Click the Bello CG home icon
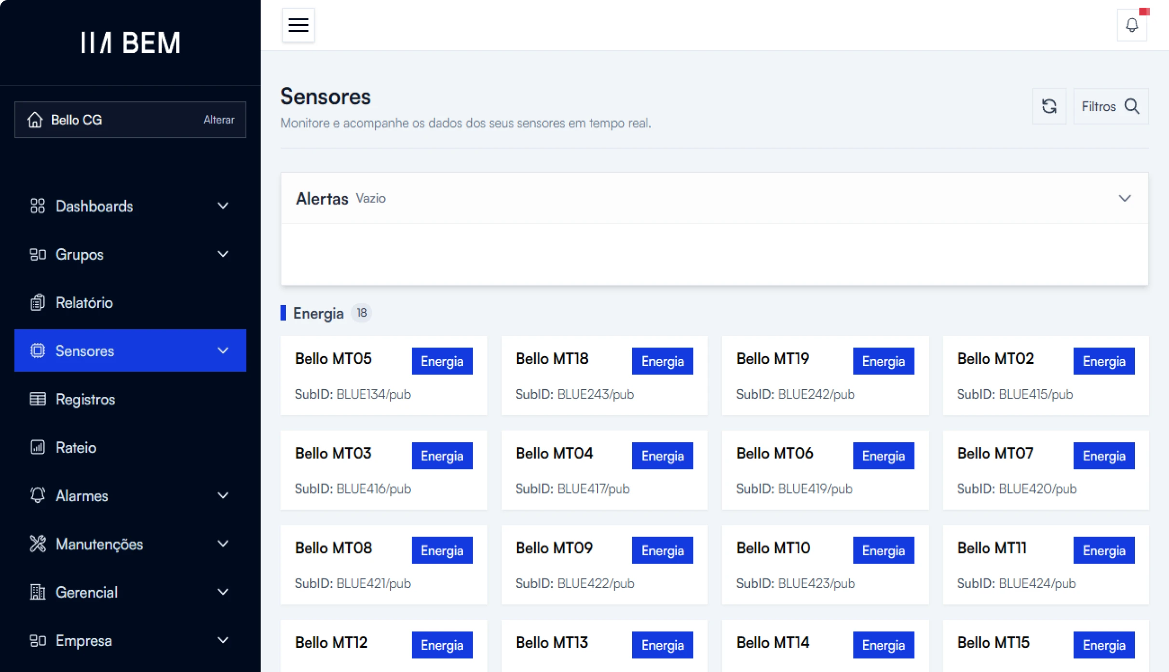Screen dimensions: 1169x672 pyautogui.click(x=35, y=120)
